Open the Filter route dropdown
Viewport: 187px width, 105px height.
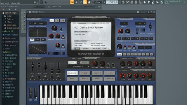pos(72,62)
